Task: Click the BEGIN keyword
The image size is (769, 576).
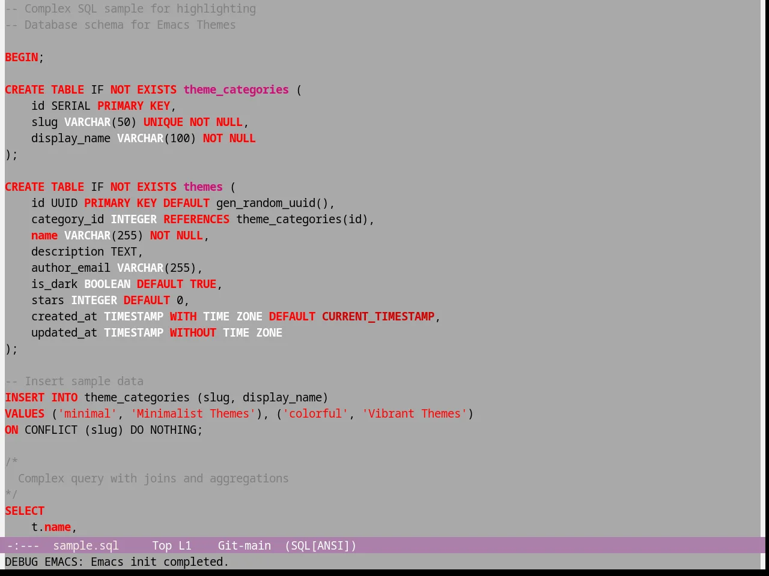Action: point(22,58)
